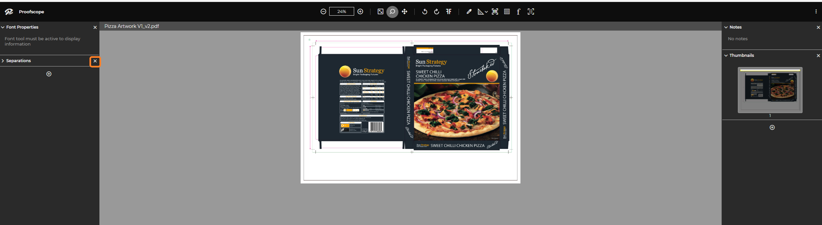Click the fit to window icon

click(x=380, y=12)
